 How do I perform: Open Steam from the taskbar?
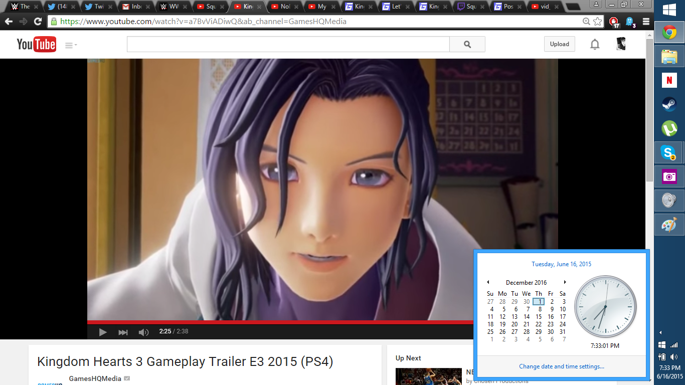669,104
